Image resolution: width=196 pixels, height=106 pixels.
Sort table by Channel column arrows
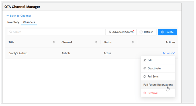96,42
